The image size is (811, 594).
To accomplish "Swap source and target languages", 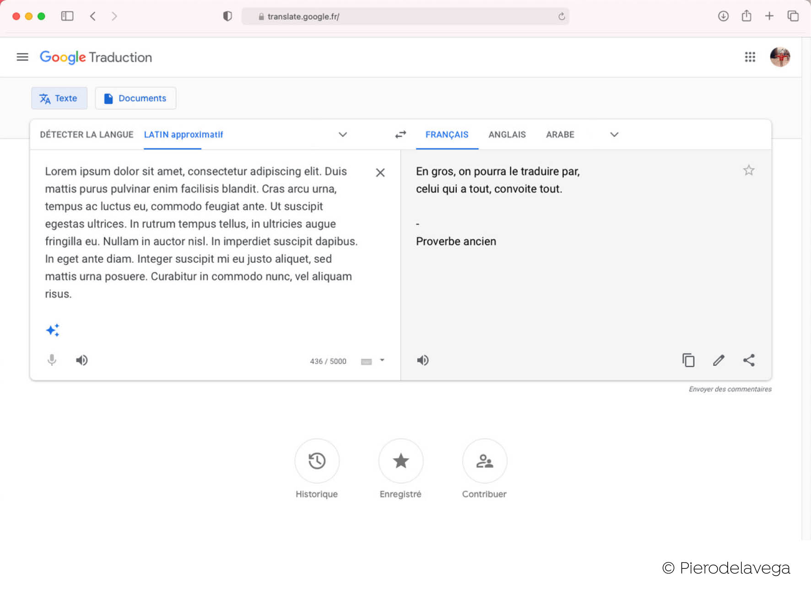I will [400, 134].
